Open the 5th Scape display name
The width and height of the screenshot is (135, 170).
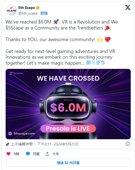click(26, 8)
